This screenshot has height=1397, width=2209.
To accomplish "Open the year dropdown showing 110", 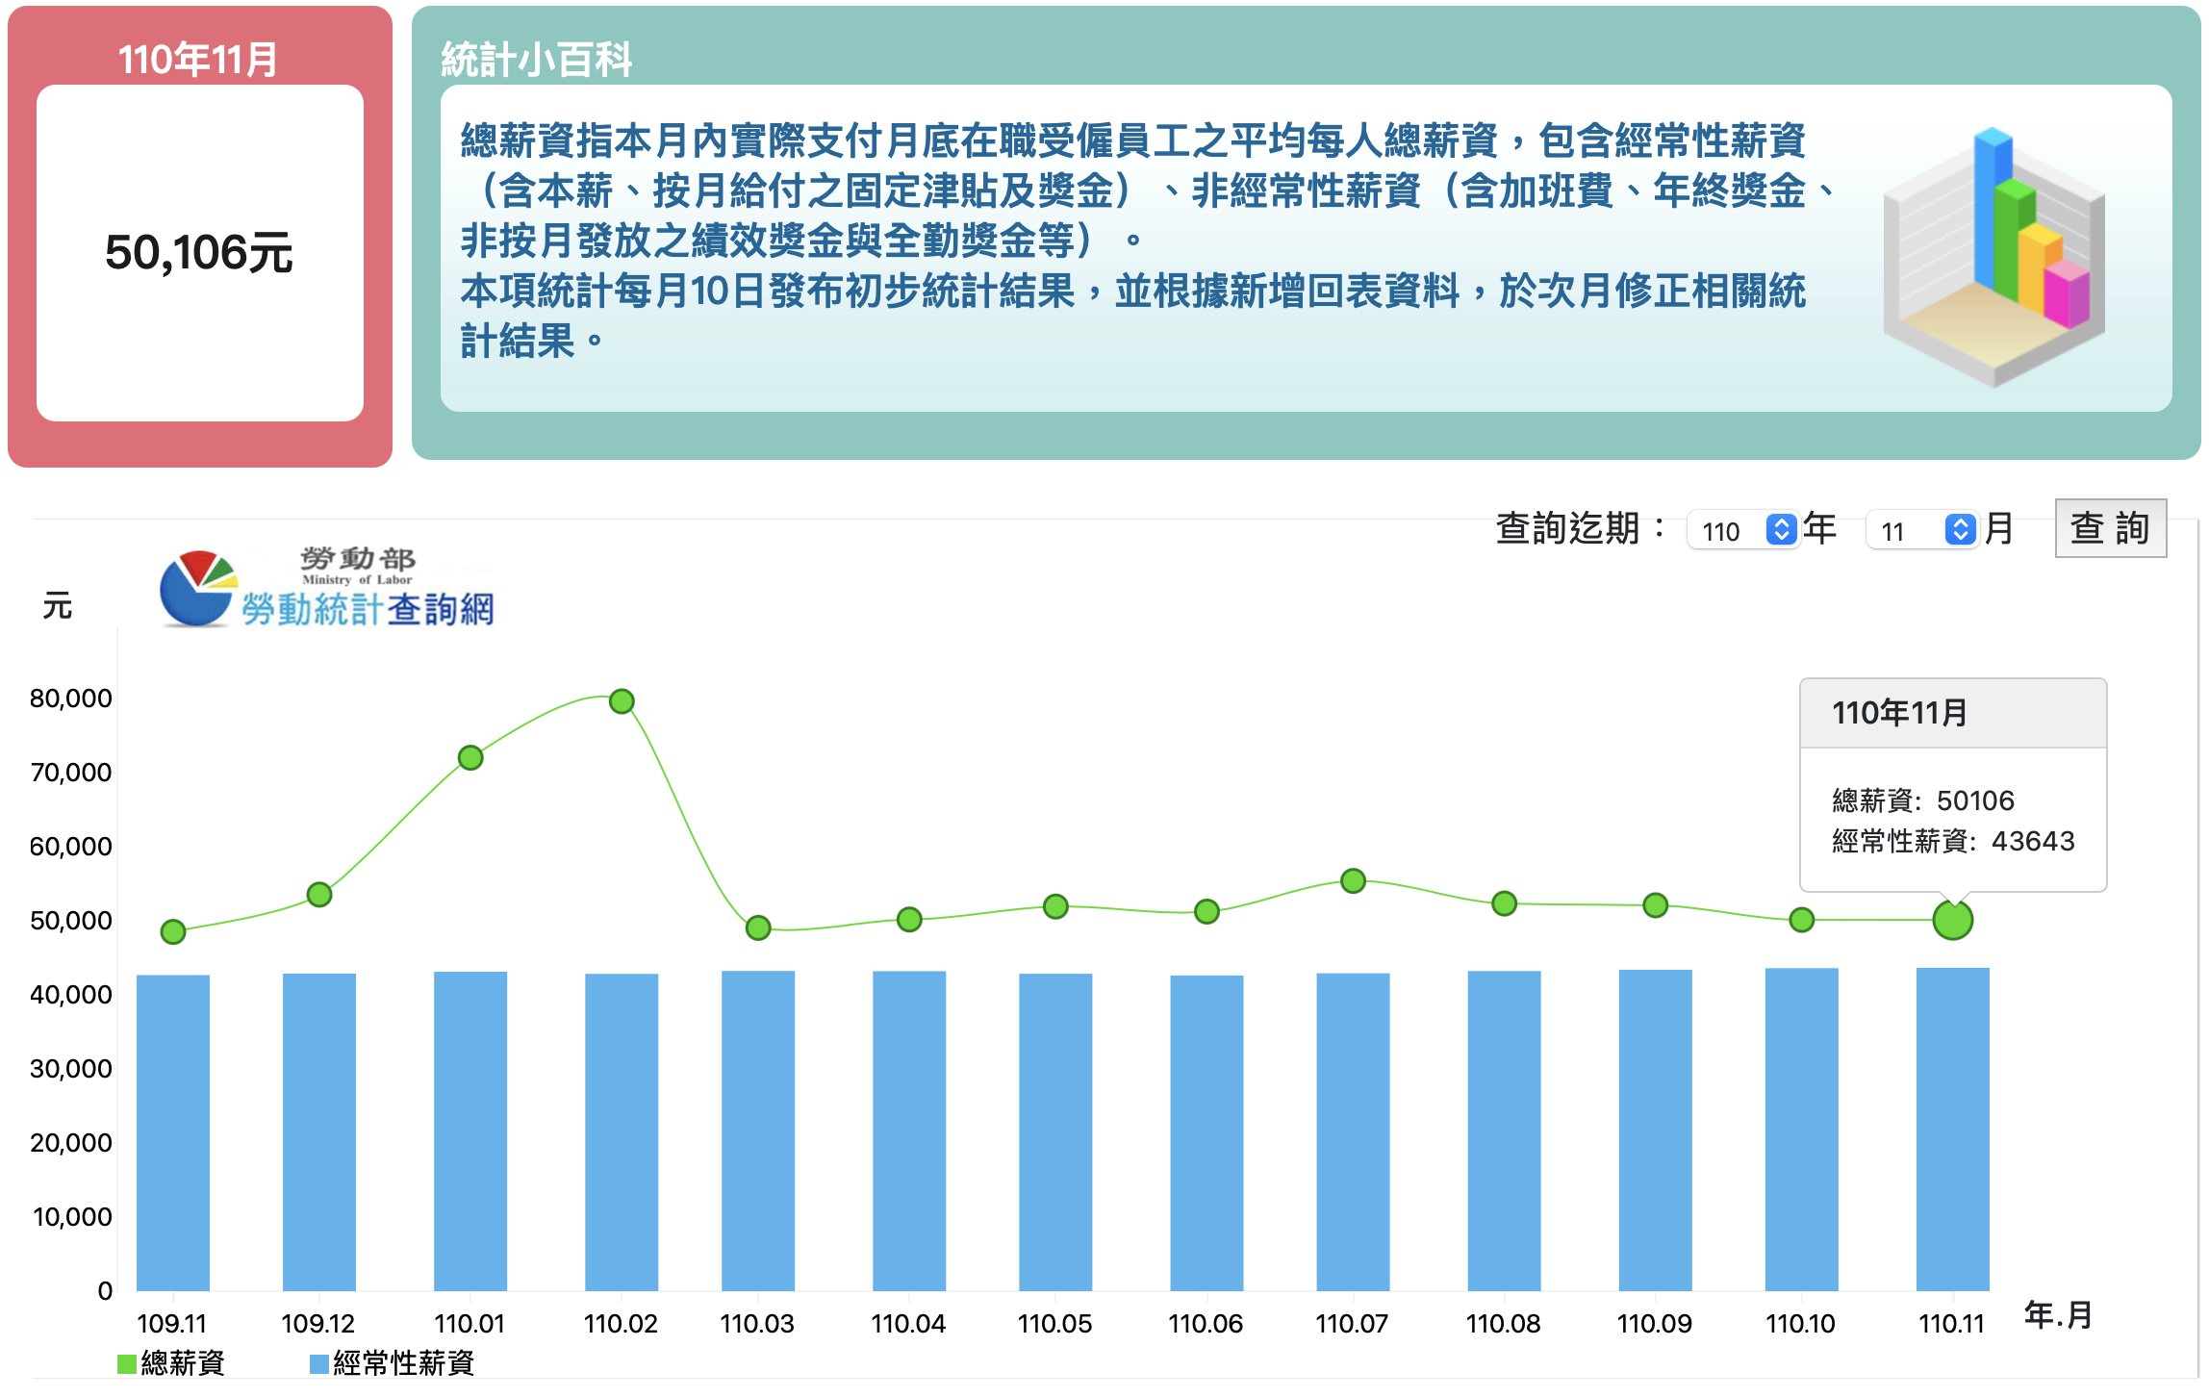I will click(x=1742, y=530).
